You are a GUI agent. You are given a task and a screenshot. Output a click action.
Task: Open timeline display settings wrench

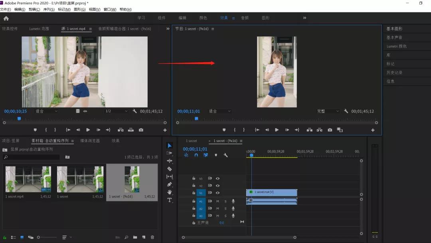[x=225, y=155]
